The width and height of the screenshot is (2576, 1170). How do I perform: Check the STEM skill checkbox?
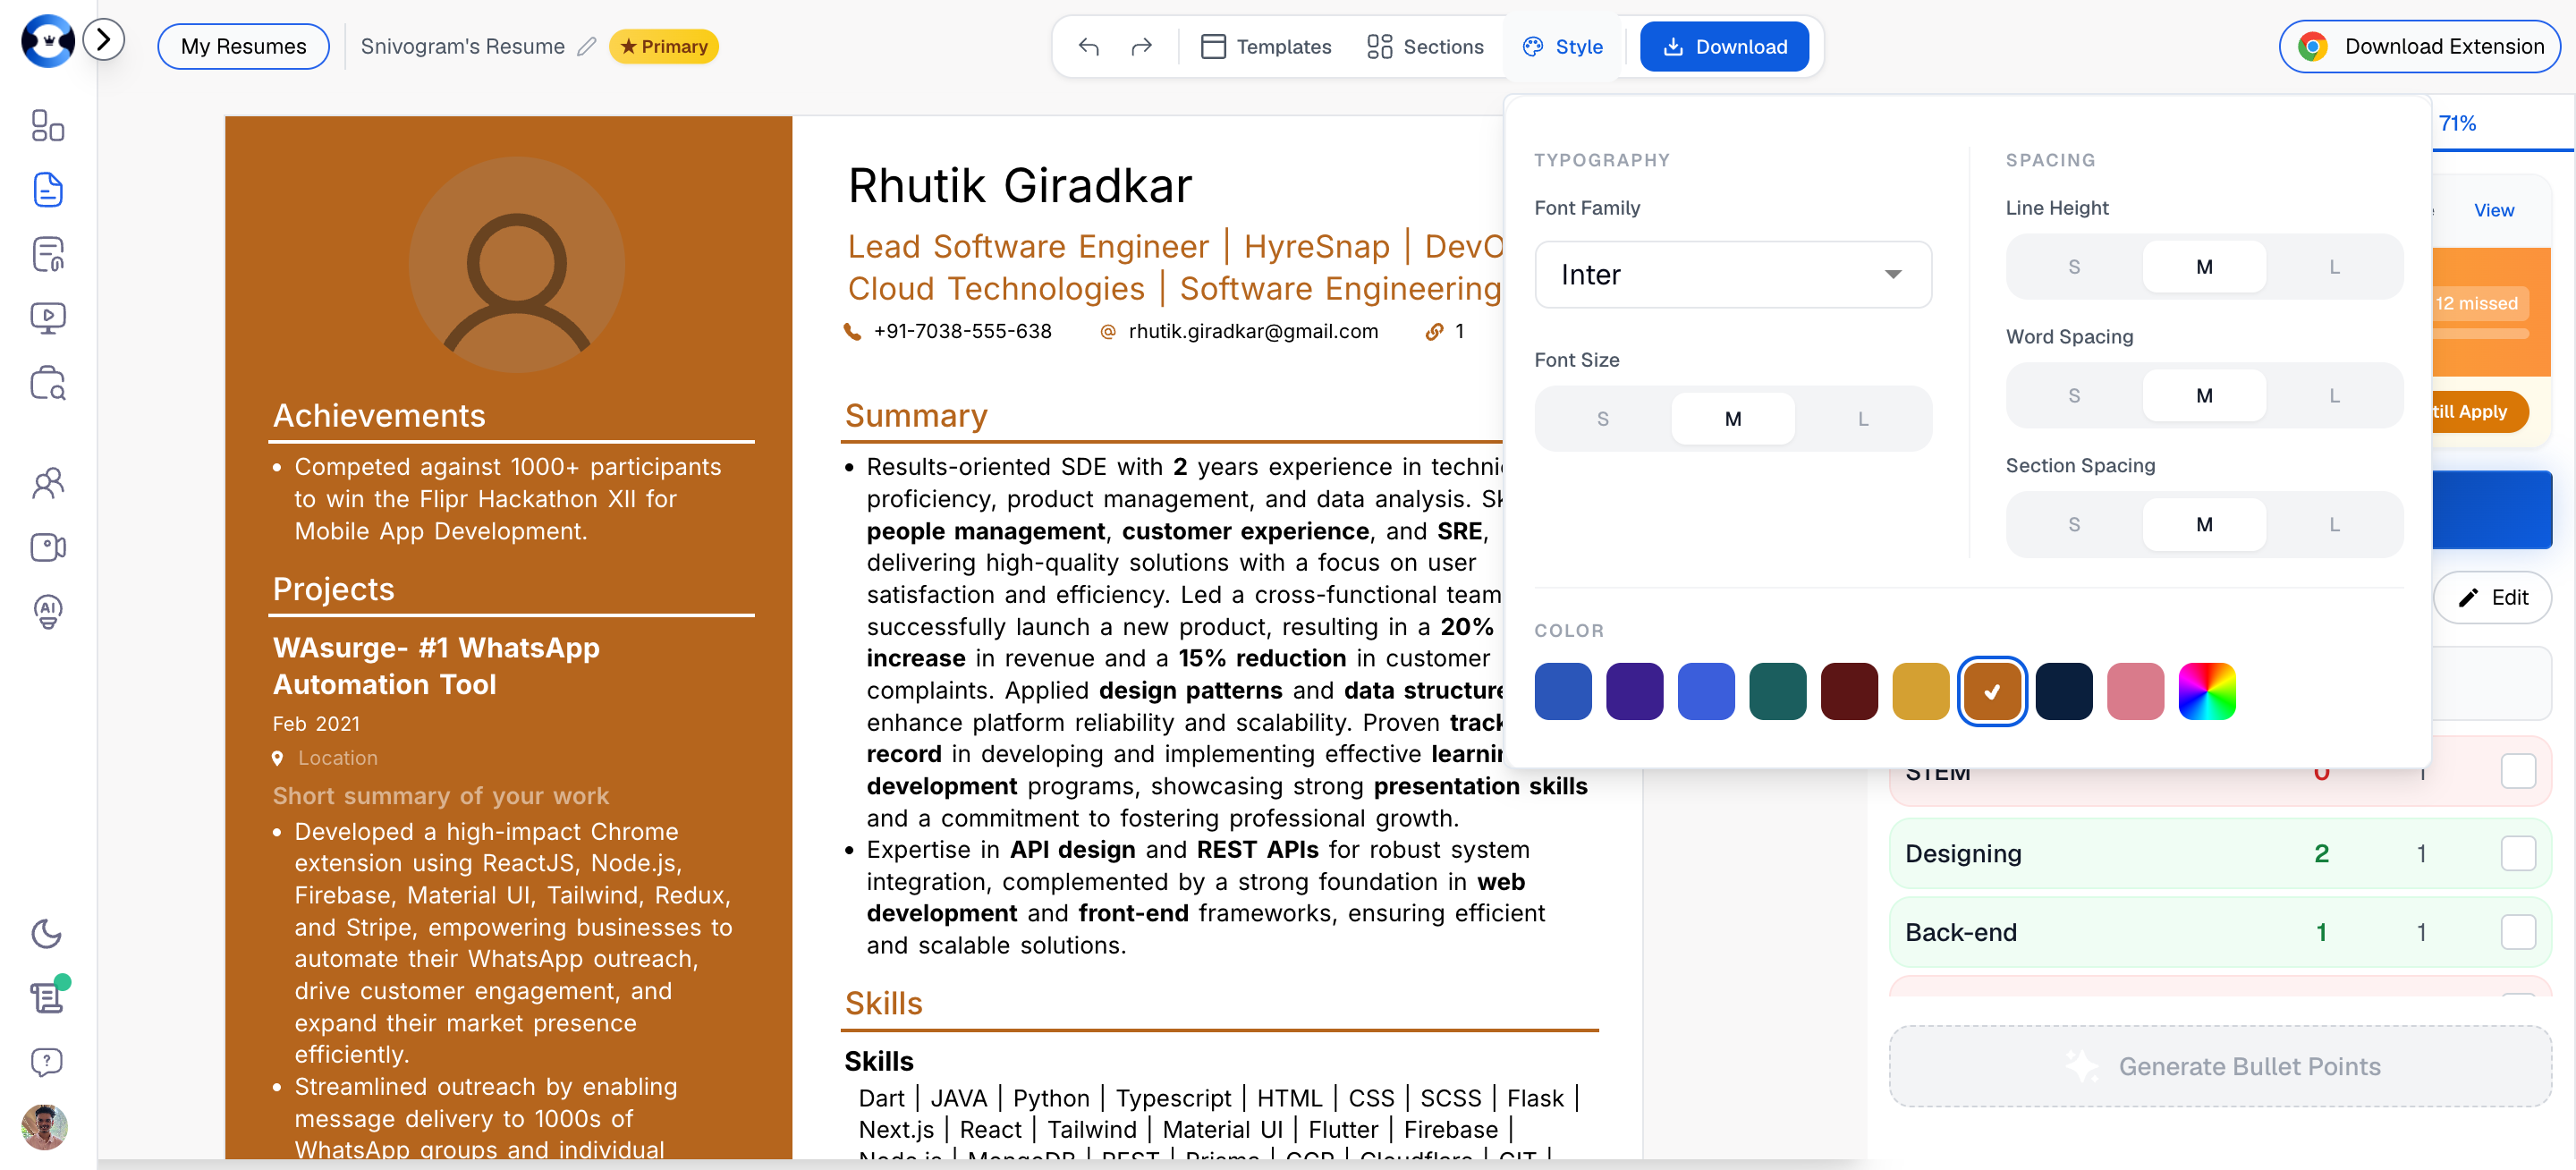tap(2517, 771)
